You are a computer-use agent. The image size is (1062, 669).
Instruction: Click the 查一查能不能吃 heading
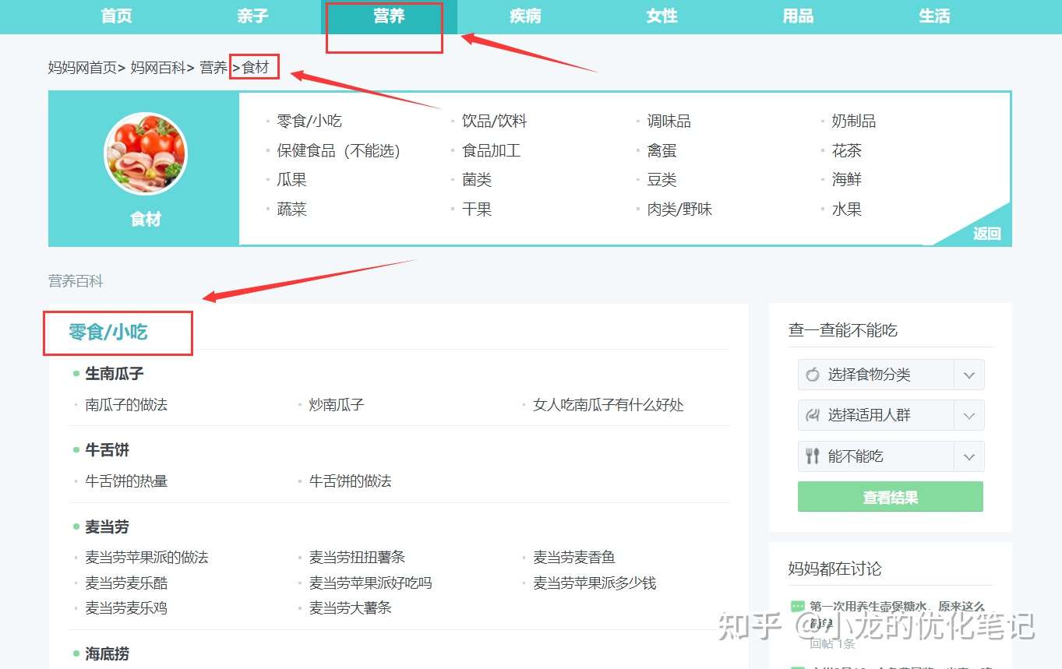click(x=843, y=330)
